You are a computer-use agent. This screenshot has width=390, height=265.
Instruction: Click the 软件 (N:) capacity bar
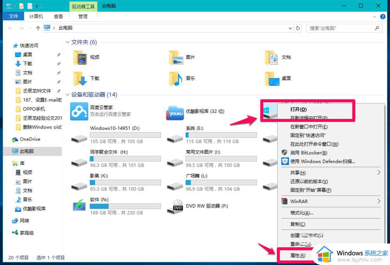click(x=125, y=206)
